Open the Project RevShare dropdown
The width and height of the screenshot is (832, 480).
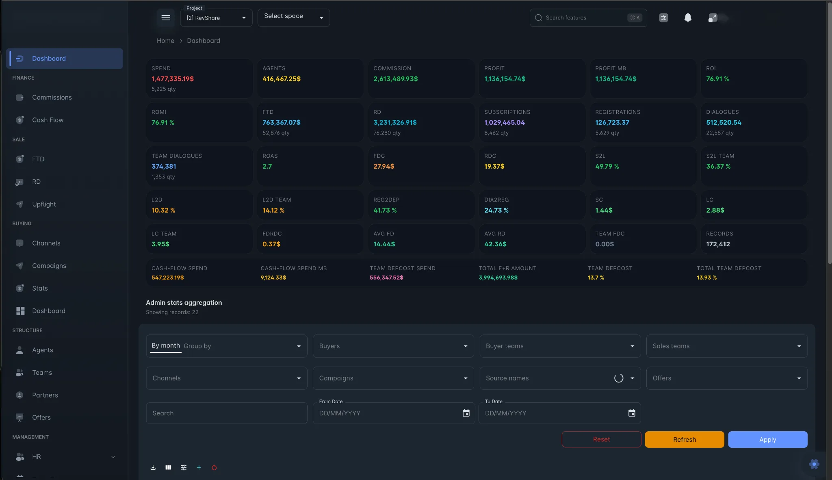point(216,18)
